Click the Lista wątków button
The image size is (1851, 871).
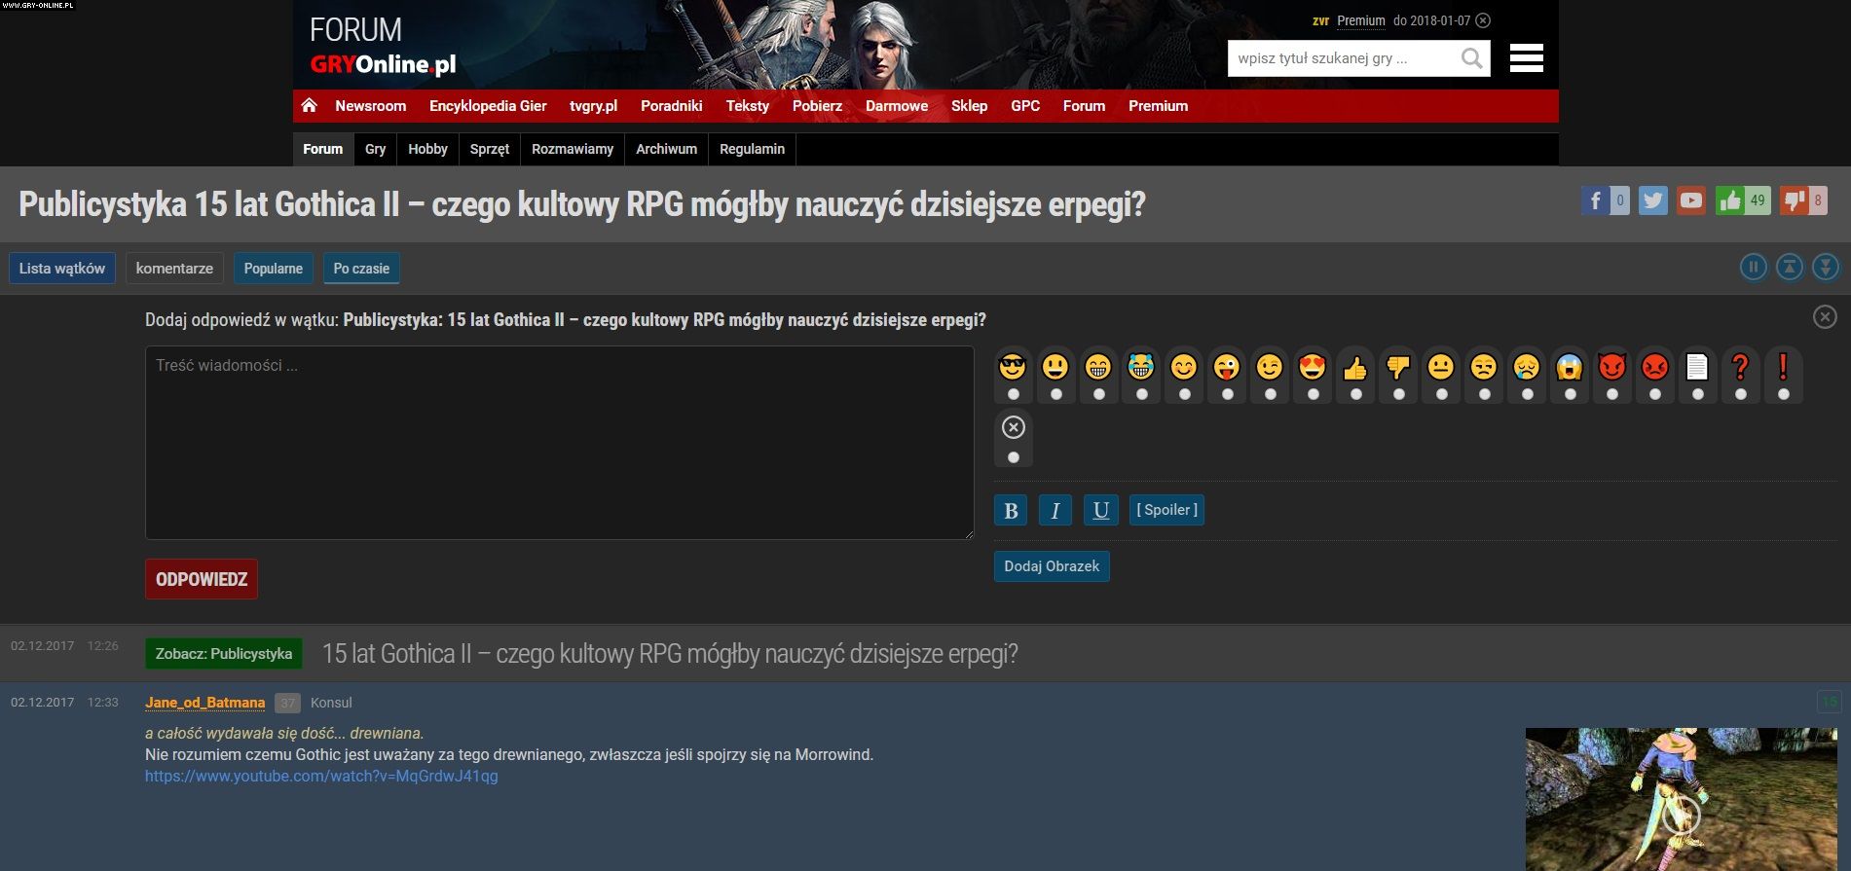point(62,269)
